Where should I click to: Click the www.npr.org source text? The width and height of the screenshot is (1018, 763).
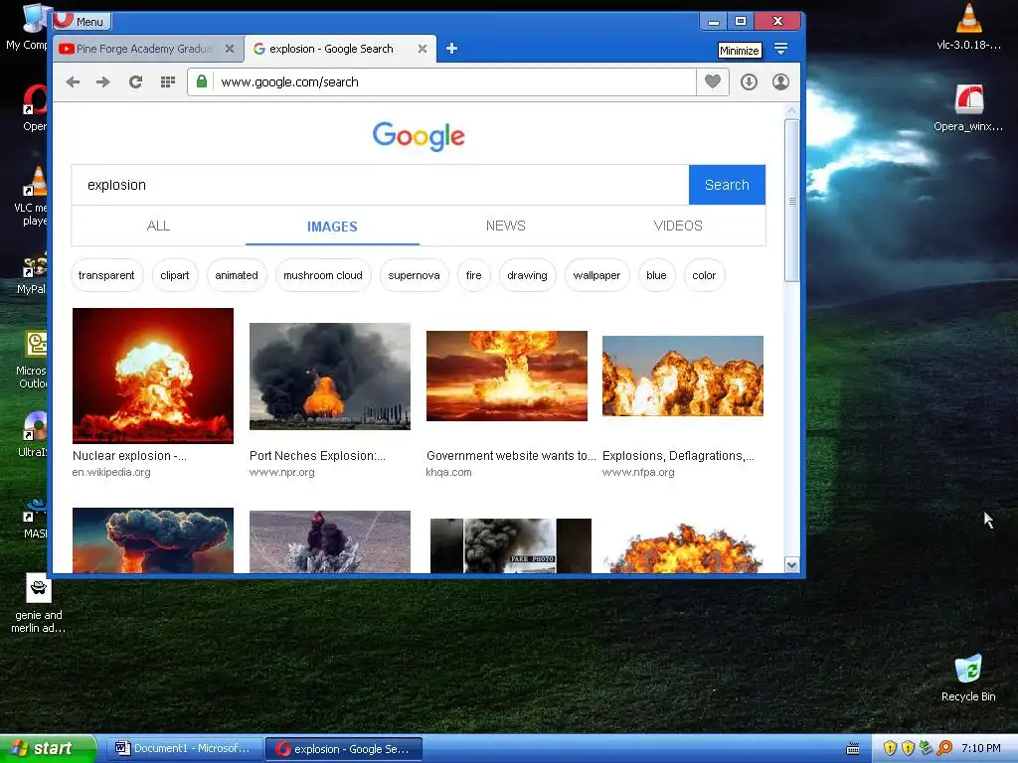[x=281, y=472]
